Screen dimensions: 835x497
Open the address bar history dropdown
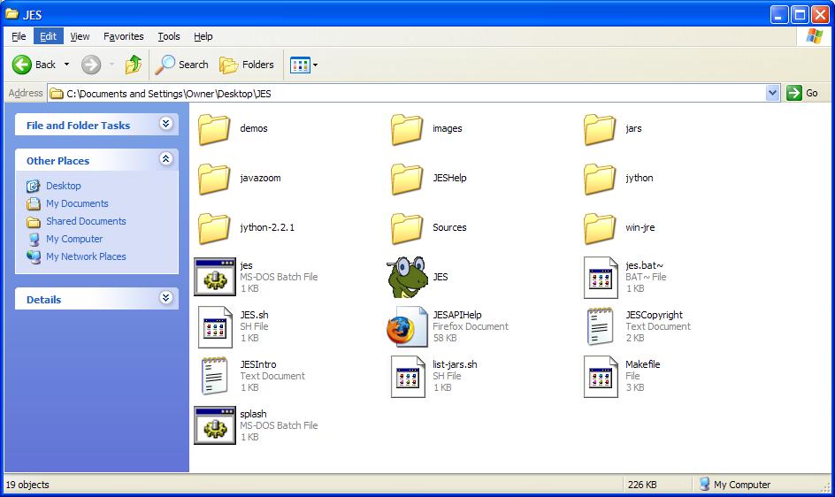coord(772,93)
